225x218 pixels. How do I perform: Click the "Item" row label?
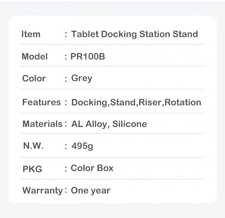[x=31, y=34]
